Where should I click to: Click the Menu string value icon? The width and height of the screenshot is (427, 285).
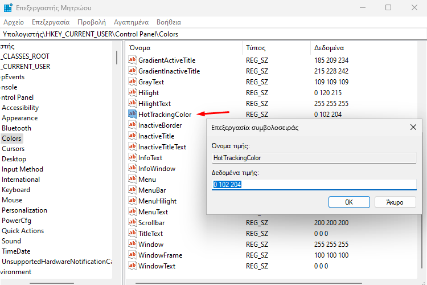click(132, 179)
